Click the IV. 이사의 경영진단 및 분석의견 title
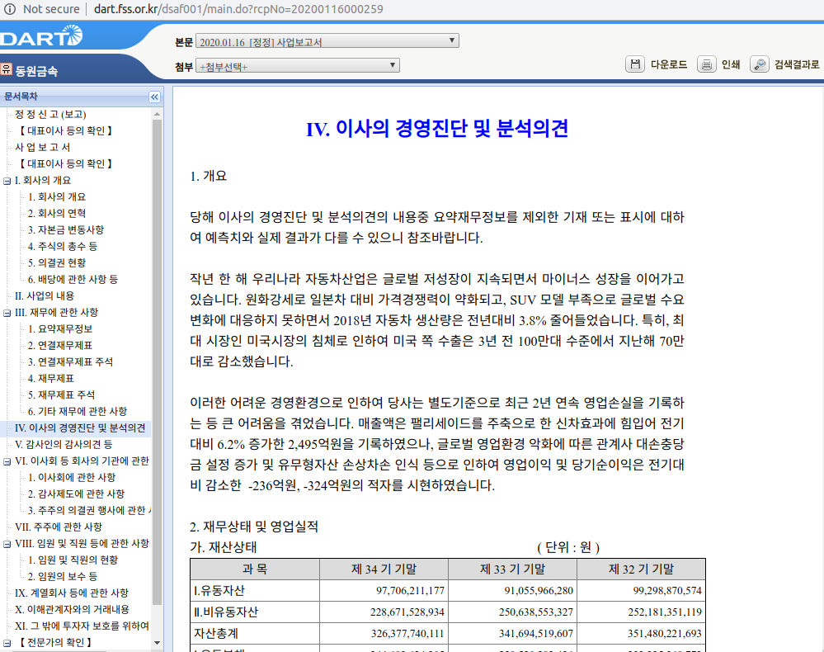Image resolution: width=824 pixels, height=652 pixels. 437,128
